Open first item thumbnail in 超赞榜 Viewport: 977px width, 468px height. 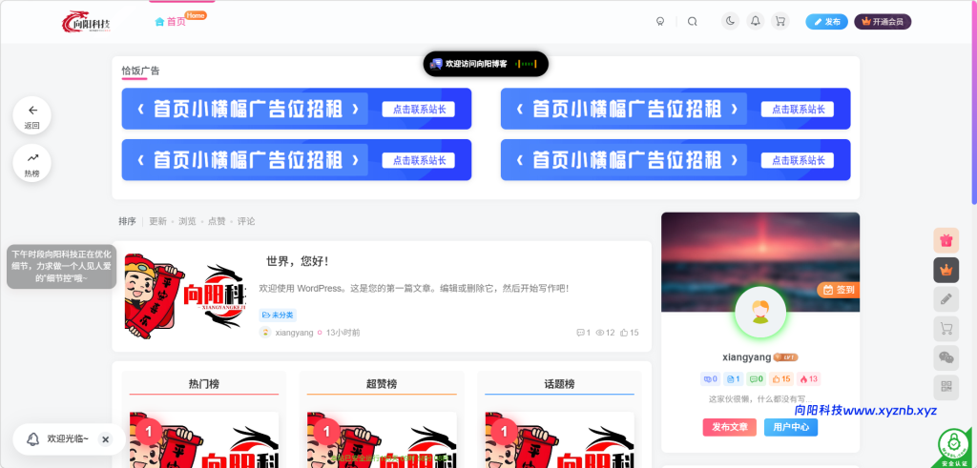pyautogui.click(x=382, y=439)
